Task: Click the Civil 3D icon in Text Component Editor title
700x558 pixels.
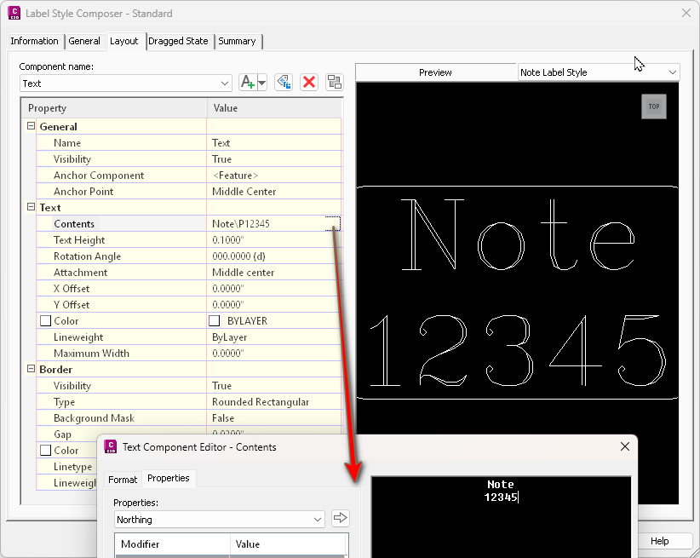Action: click(x=110, y=446)
